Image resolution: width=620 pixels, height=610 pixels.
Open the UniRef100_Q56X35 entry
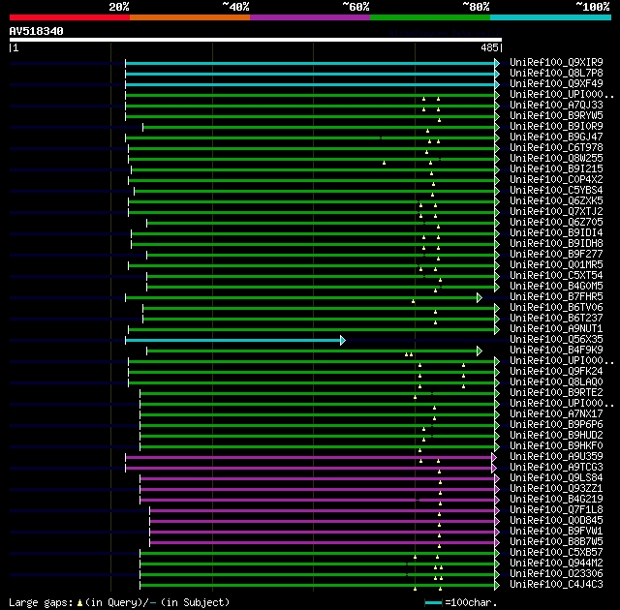point(556,340)
